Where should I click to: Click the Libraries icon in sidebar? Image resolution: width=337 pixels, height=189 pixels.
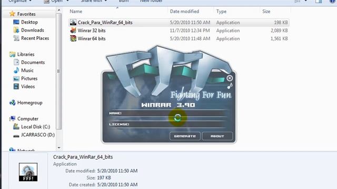point(12,54)
